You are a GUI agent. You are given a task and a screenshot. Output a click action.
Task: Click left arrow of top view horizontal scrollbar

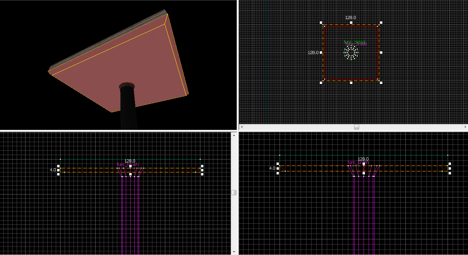coord(242,127)
